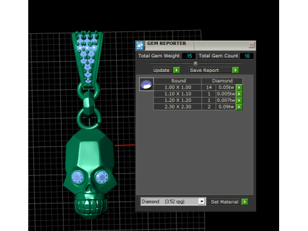Click the 0.007tw weight cell
The height and width of the screenshot is (231, 308).
point(226,100)
